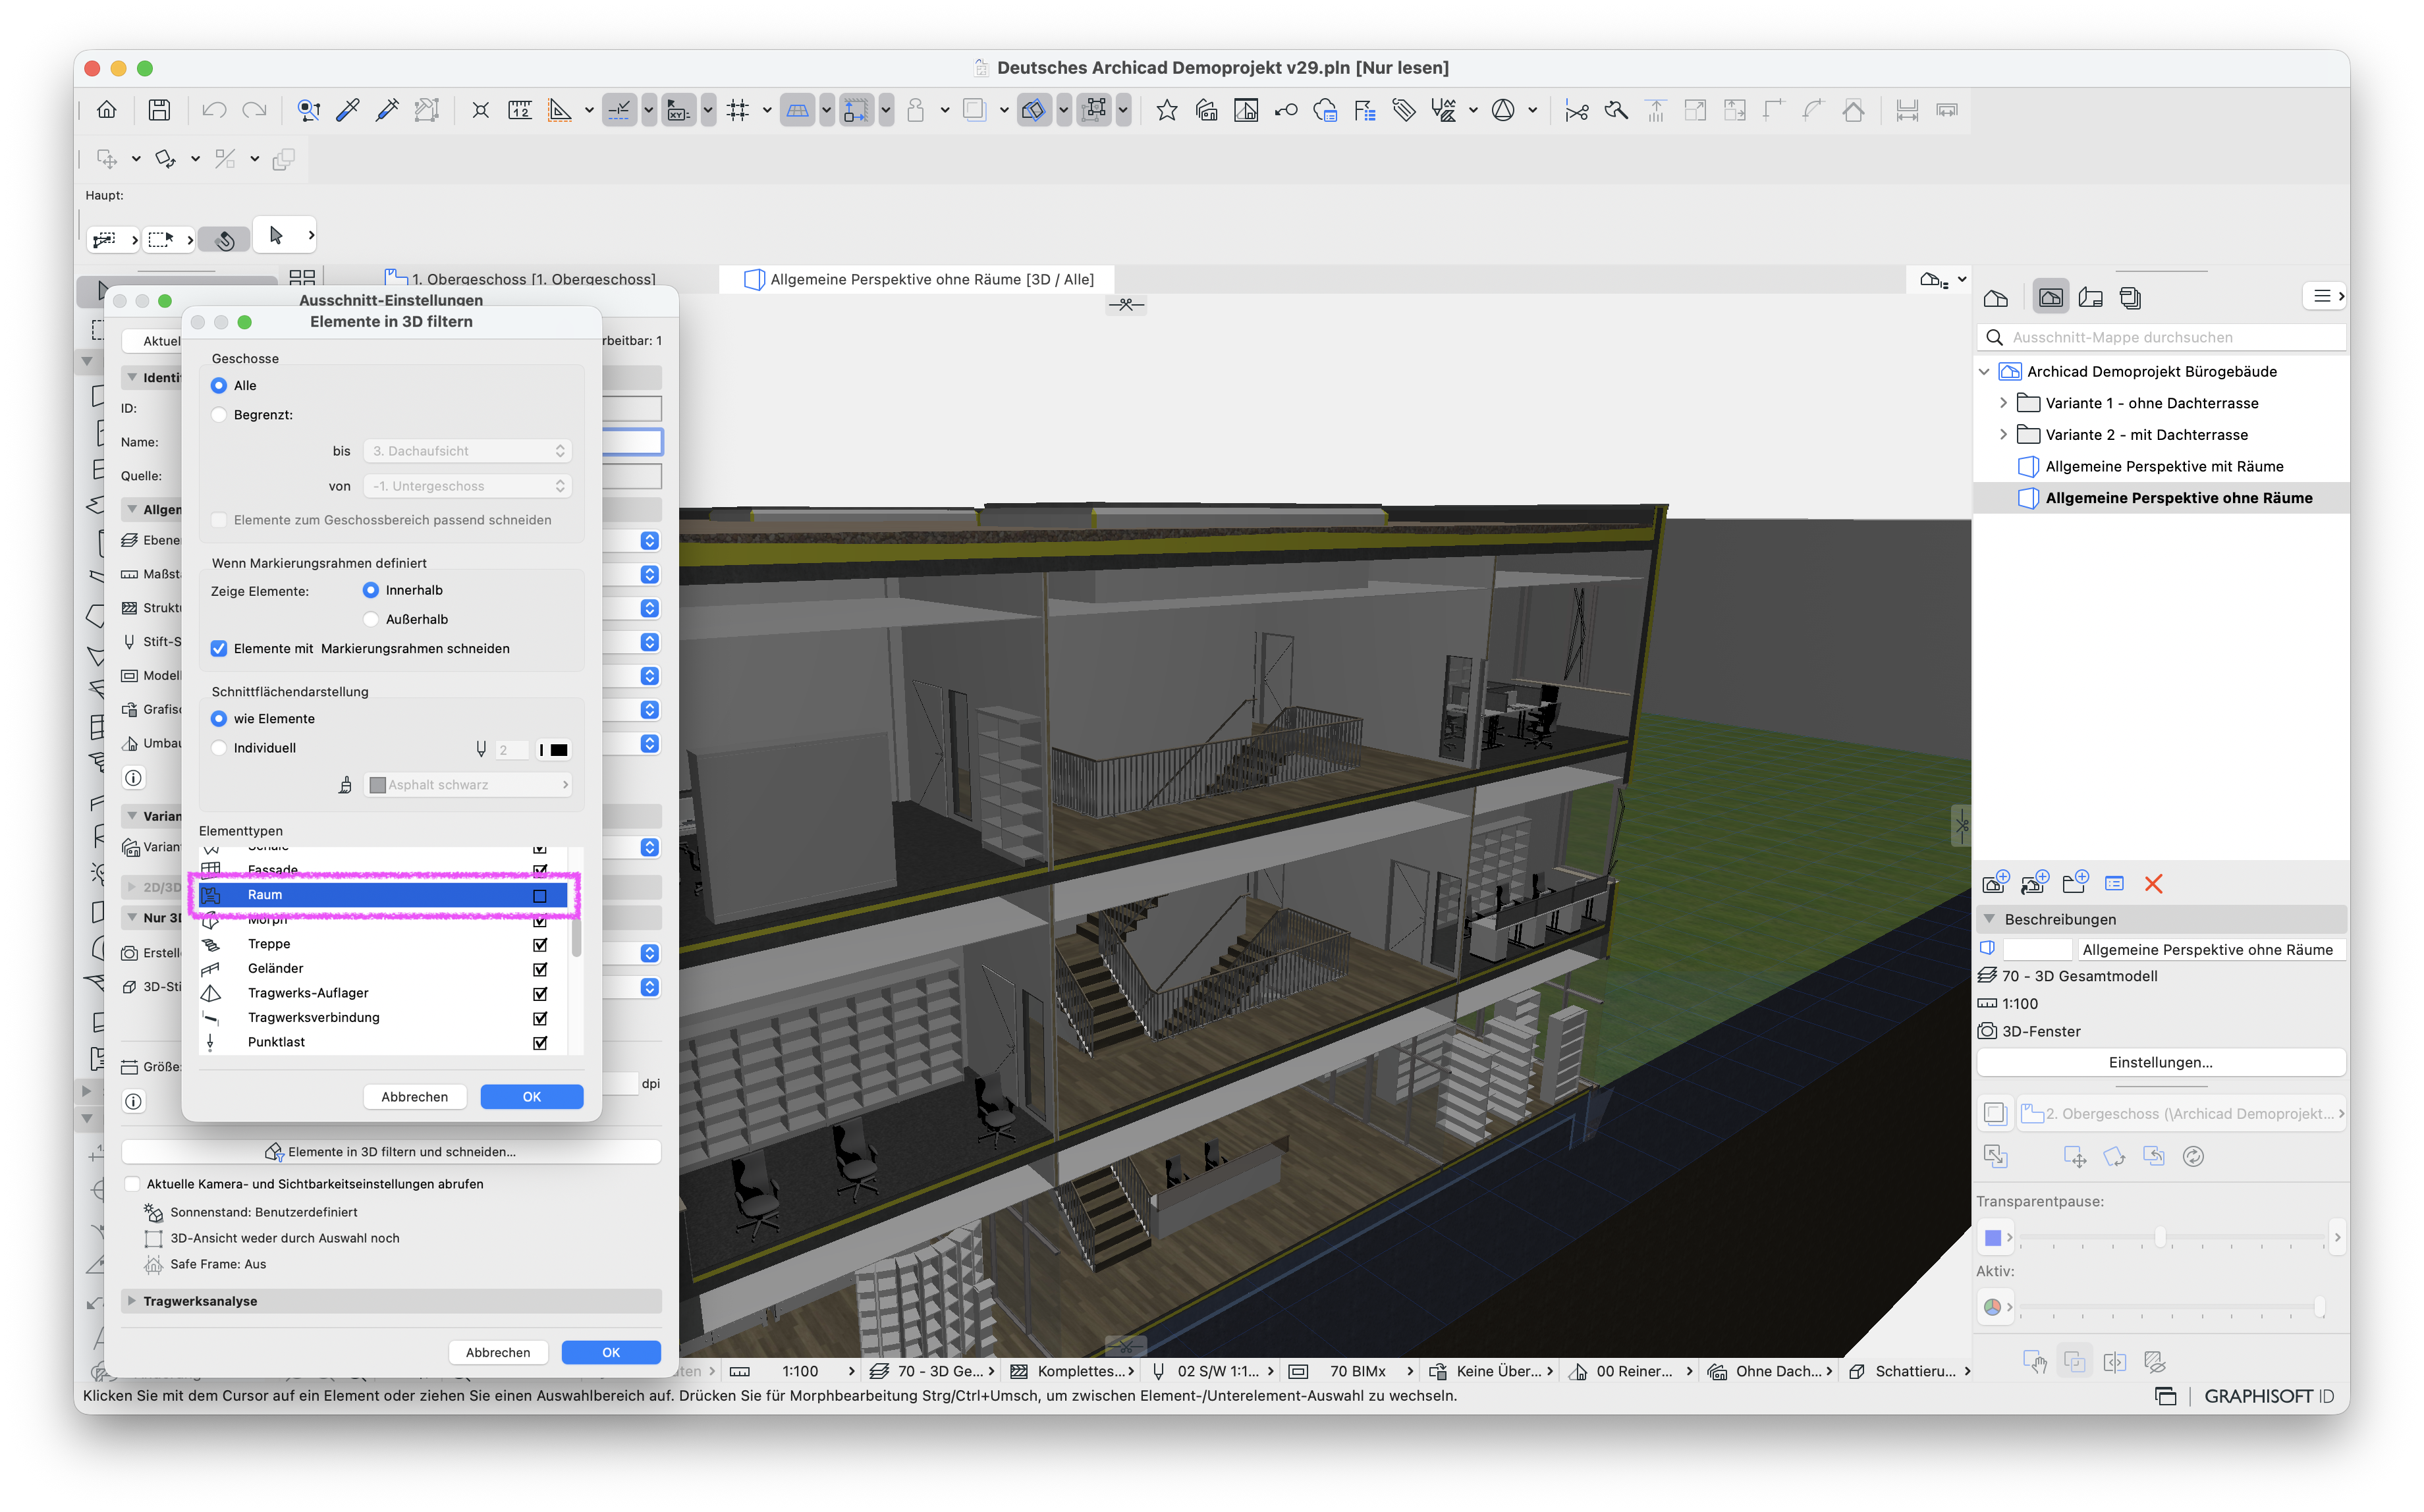Collapse the Beschreibungen section

[1989, 919]
